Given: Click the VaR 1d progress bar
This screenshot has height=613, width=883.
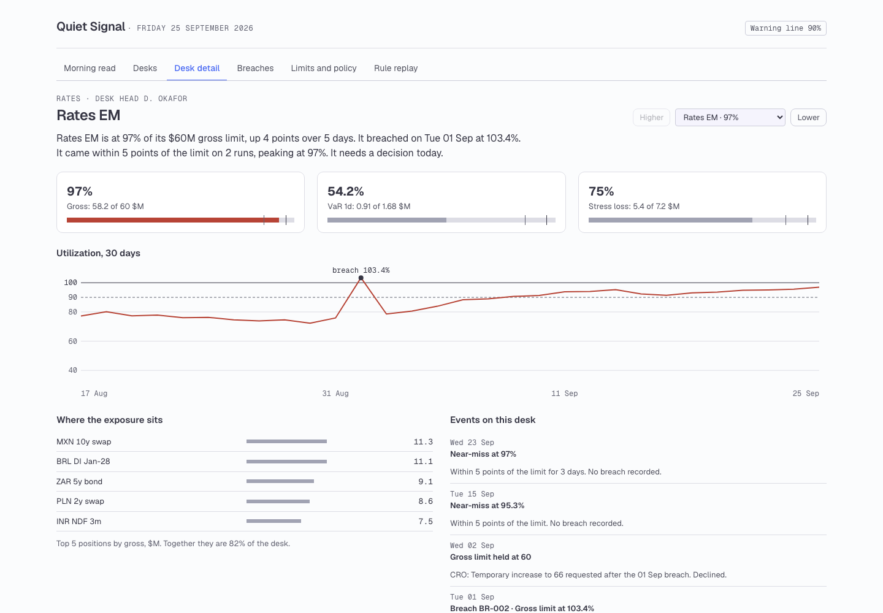Looking at the screenshot, I should tap(442, 220).
